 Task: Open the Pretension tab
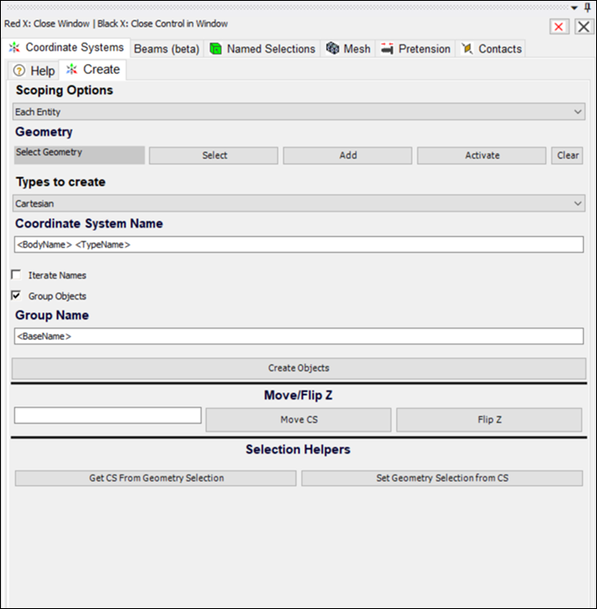pyautogui.click(x=416, y=49)
